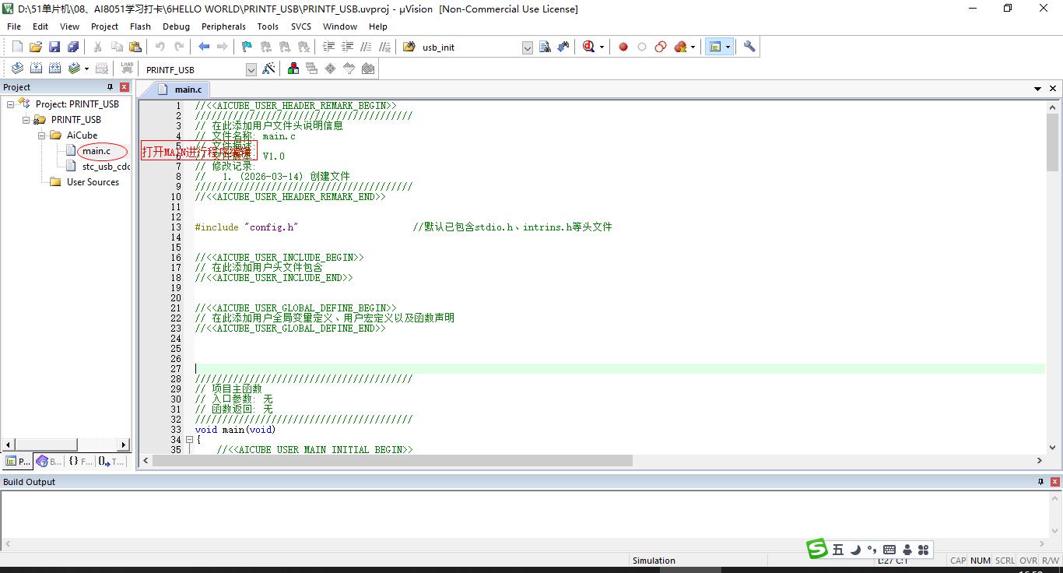Open the PRINTF_USB target selection dropdown
The width and height of the screenshot is (1063, 573).
pos(251,69)
